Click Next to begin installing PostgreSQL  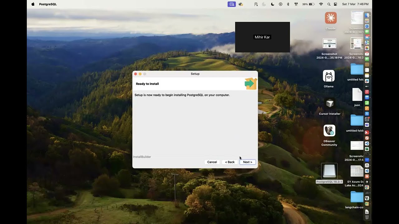pos(248,162)
